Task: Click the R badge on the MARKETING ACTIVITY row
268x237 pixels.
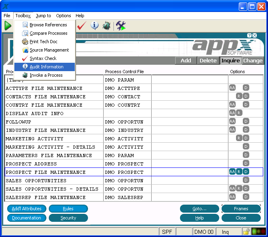Action: click(x=239, y=138)
